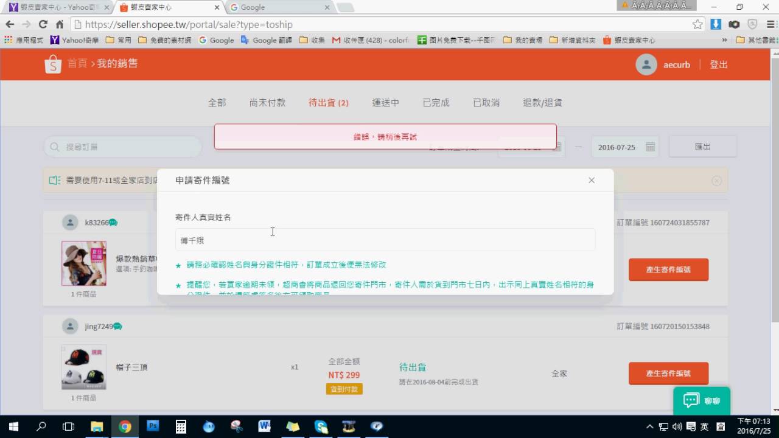Open Photoshop from the taskbar
The width and height of the screenshot is (779, 438).
click(x=153, y=426)
